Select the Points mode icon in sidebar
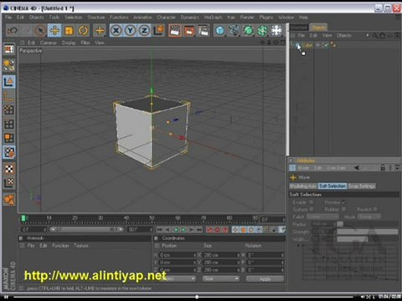The image size is (402, 301). pos(9,110)
